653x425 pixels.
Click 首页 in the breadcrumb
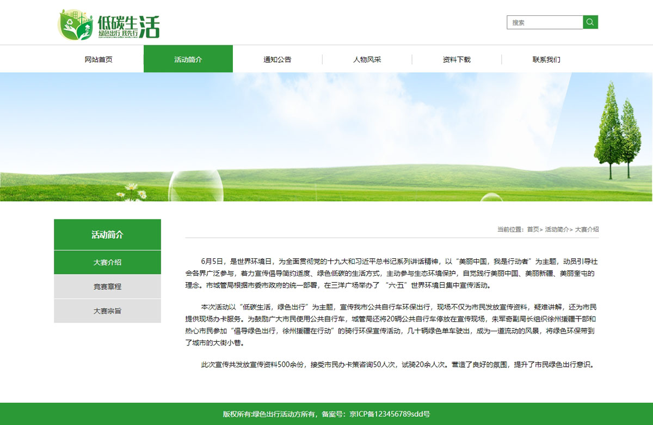pyautogui.click(x=533, y=229)
